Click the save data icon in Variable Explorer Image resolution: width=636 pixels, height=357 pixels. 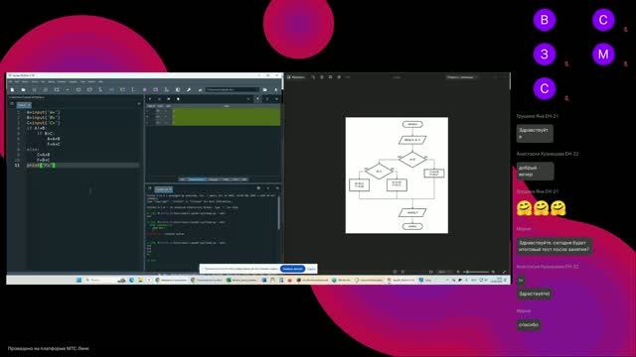tap(159, 99)
